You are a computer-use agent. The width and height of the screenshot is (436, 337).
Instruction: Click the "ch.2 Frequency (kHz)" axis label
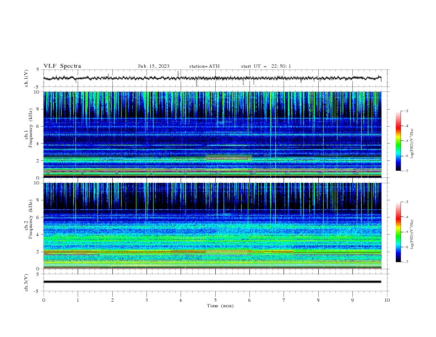point(29,219)
